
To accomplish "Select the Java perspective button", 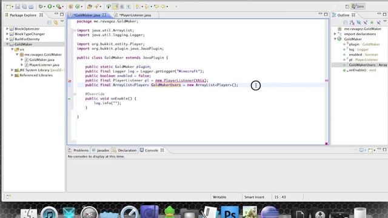I will [358, 7].
